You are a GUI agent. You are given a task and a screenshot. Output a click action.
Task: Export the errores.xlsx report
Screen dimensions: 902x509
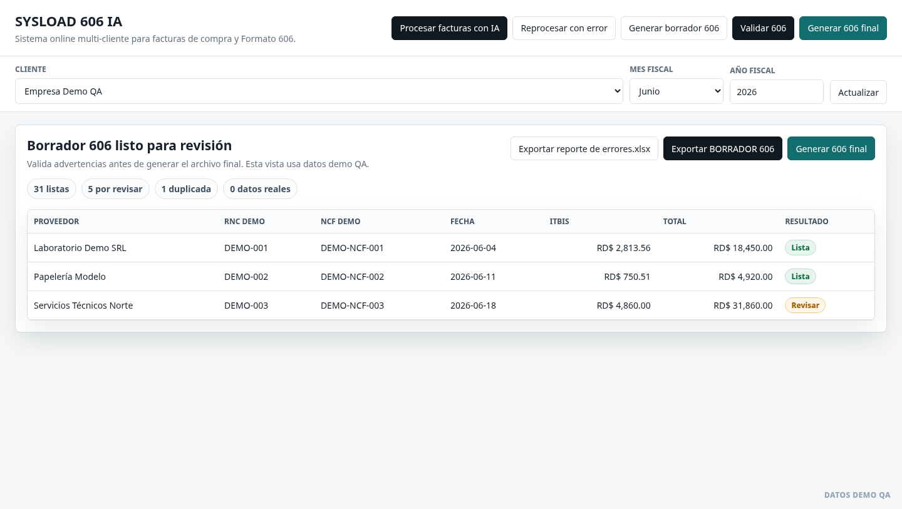coord(584,148)
